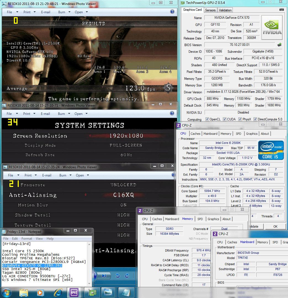Image resolution: width=288 pixels, height=298 pixels.
Task: Rotate the photo clockwise
Action: coord(127,276)
